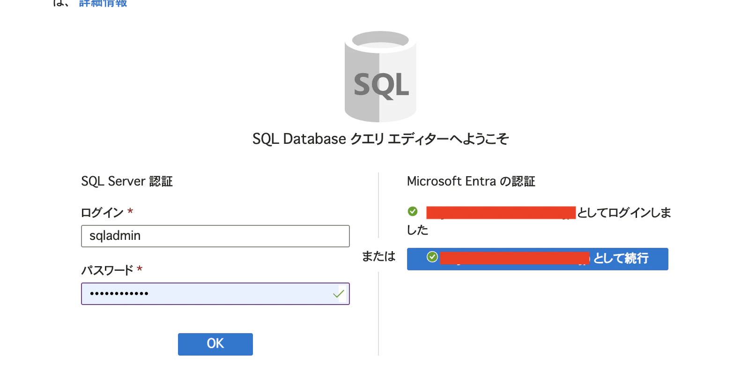741x372 pixels.
Task: Click the redacted name inside the continue button
Action: [514, 258]
